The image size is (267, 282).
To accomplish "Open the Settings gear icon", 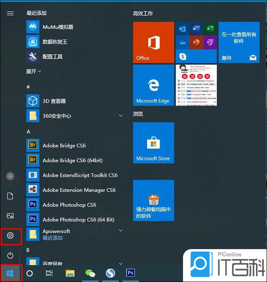I will [x=10, y=236].
